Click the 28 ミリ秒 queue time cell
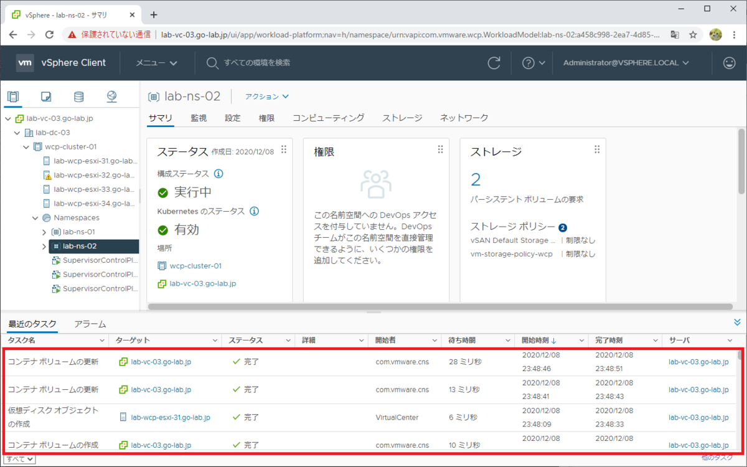This screenshot has height=467, width=747. point(464,361)
